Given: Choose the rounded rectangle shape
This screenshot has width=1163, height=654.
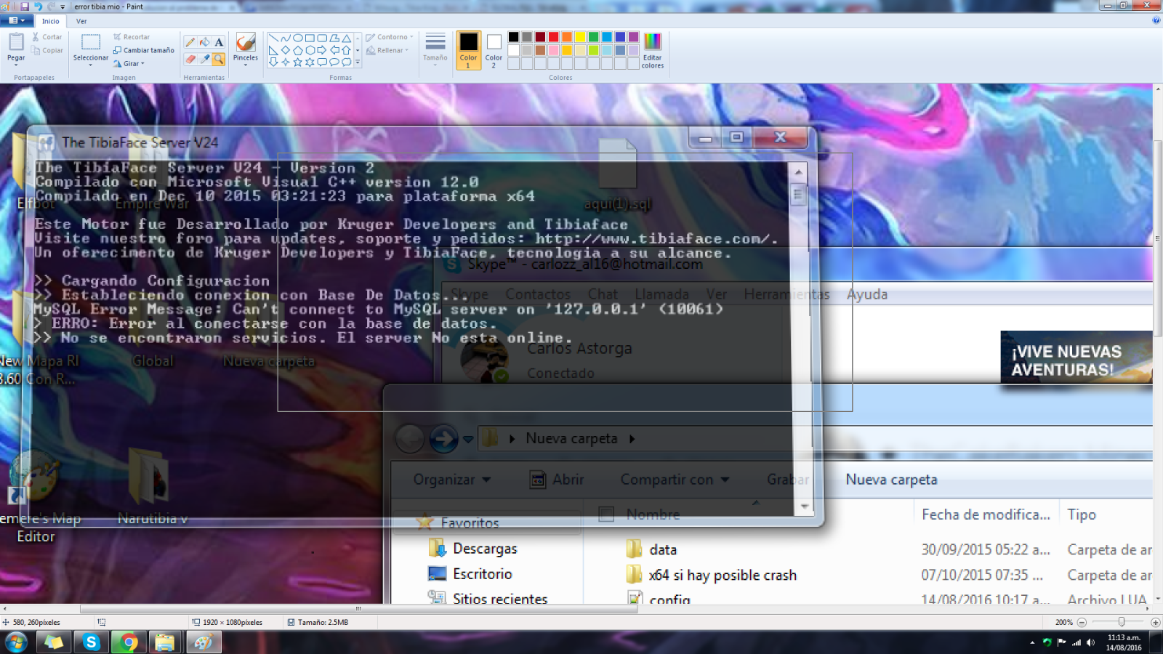Looking at the screenshot, I should (322, 39).
